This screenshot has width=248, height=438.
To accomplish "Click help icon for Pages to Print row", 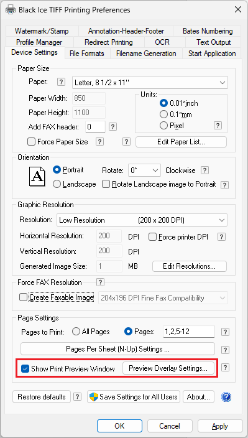I will (225, 332).
